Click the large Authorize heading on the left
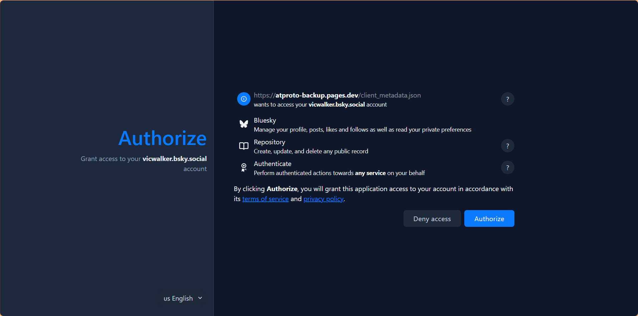The width and height of the screenshot is (638, 316). 162,138
